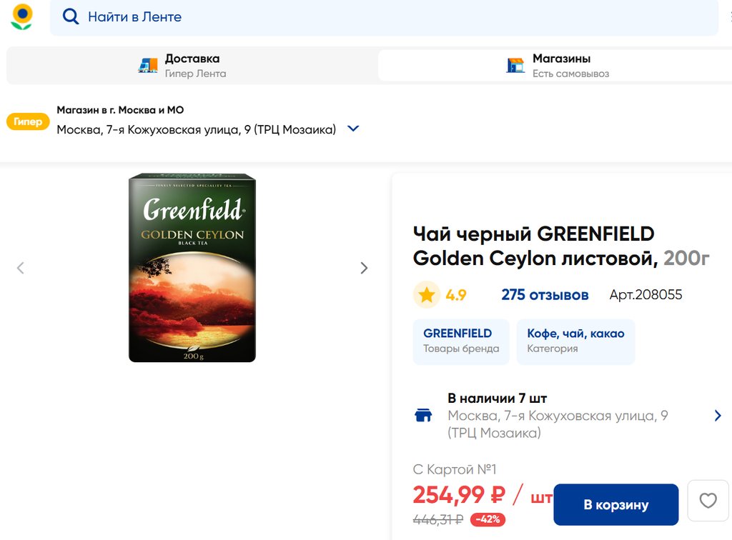The width and height of the screenshot is (732, 540).
Task: Click the Lenta sunflower logo
Action: [22, 16]
